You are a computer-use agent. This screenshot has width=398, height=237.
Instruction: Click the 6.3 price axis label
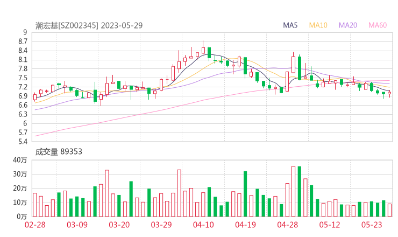pos(23,114)
